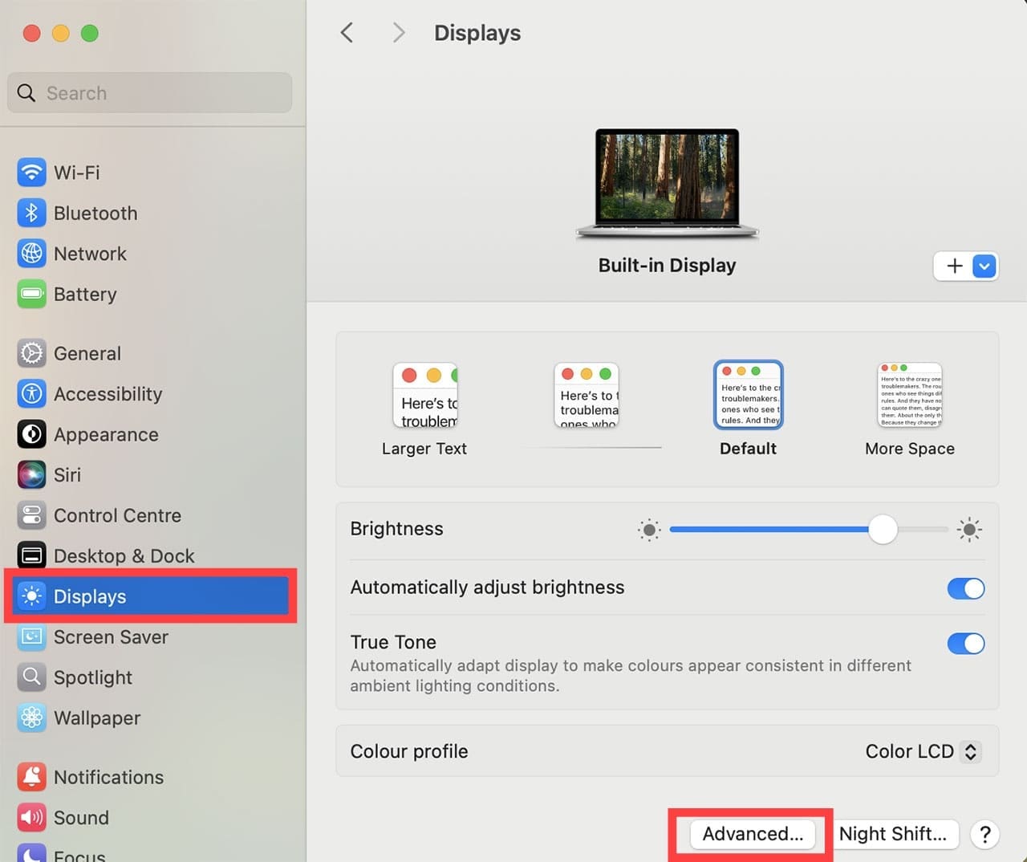Open the add display dropdown arrow
The height and width of the screenshot is (862, 1027).
coord(984,266)
